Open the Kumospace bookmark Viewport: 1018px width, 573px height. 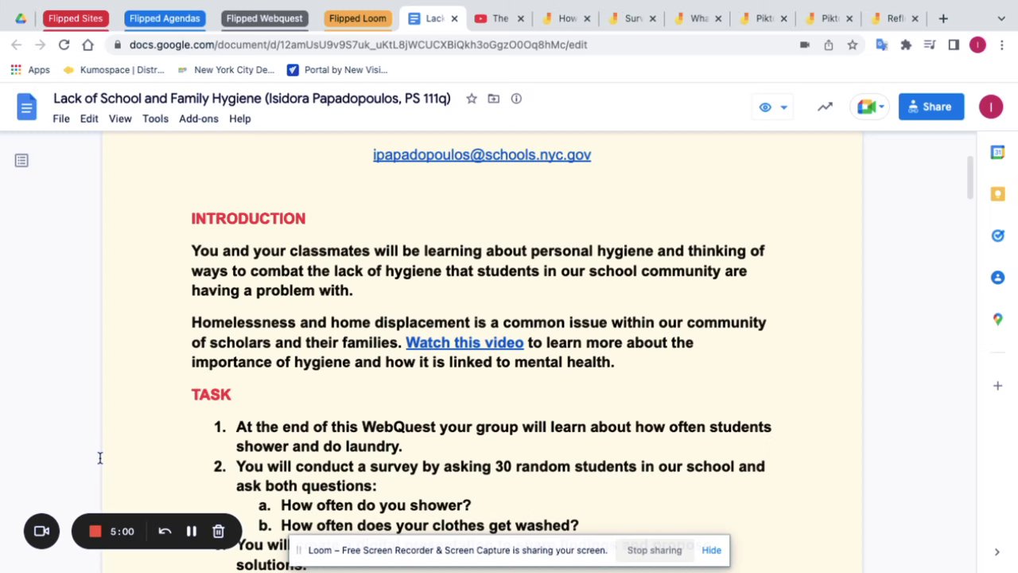point(114,70)
